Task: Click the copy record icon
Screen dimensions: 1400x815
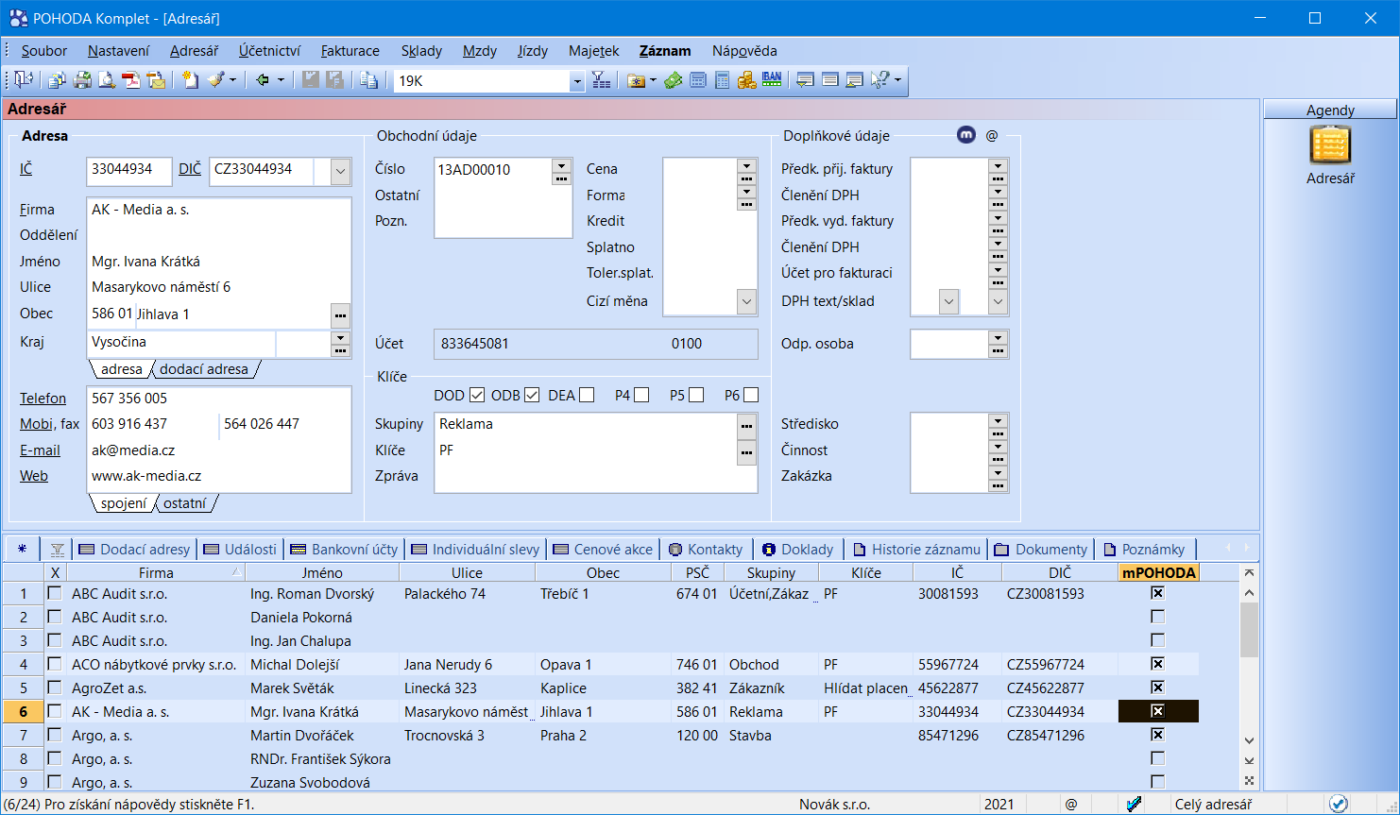Action: pos(369,81)
